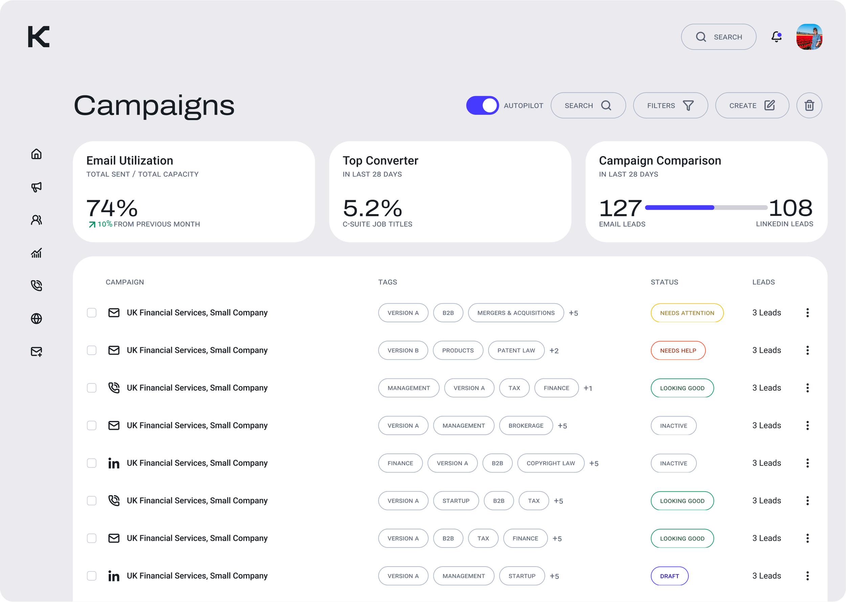Open Calls via the sidebar phone icon
This screenshot has height=602, width=846.
pos(36,285)
